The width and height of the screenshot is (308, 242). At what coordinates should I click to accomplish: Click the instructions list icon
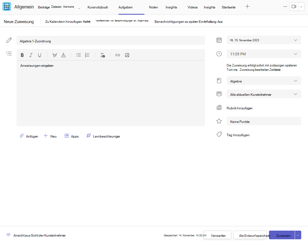pos(9,53)
